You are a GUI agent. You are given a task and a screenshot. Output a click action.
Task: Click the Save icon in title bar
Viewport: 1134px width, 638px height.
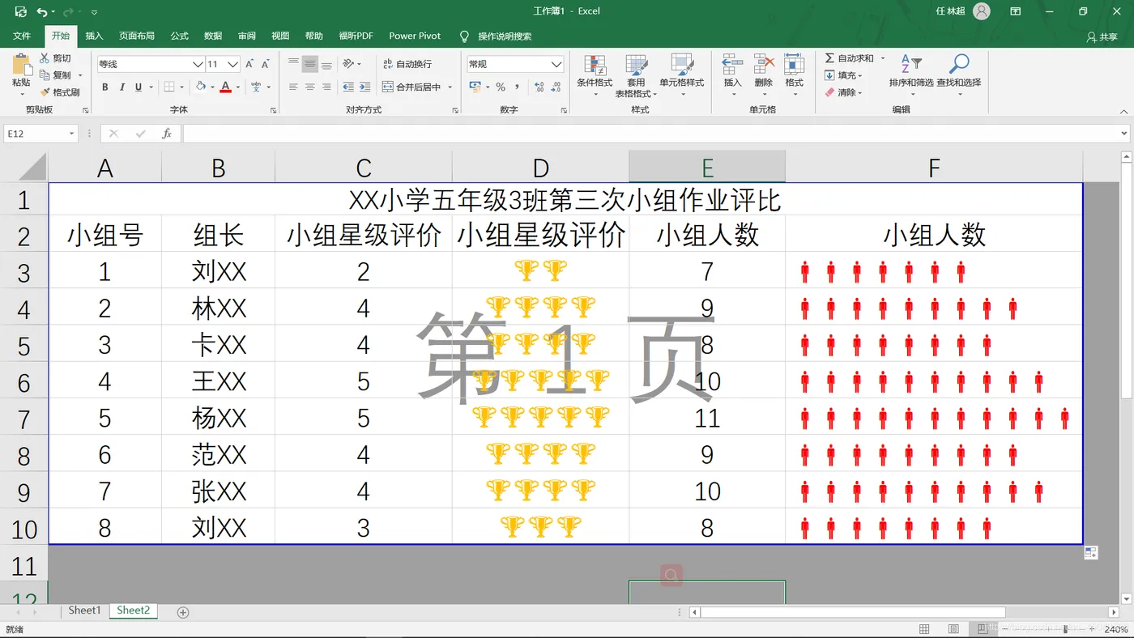(20, 11)
